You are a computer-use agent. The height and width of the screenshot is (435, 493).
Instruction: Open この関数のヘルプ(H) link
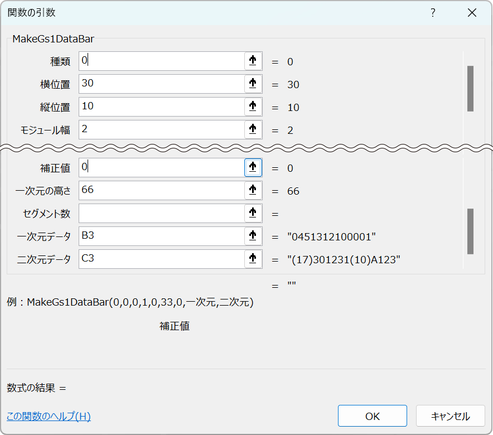click(49, 416)
